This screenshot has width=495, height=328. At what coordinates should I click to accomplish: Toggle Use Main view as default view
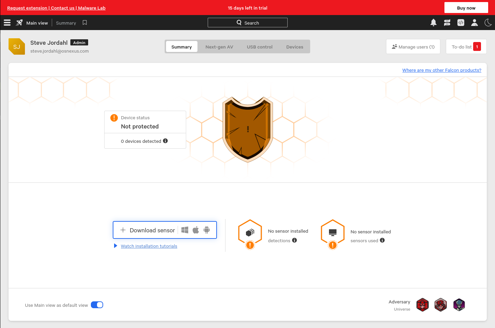pyautogui.click(x=97, y=305)
